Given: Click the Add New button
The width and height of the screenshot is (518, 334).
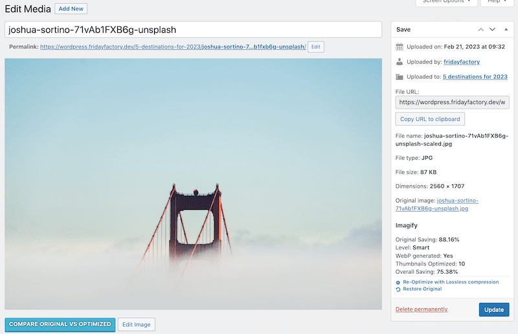Looking at the screenshot, I should click(x=71, y=8).
